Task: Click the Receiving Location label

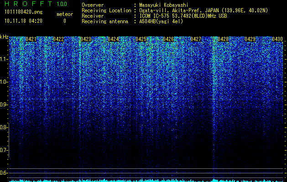Action: click(x=106, y=10)
